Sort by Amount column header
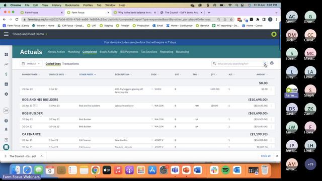 (x=262, y=74)
